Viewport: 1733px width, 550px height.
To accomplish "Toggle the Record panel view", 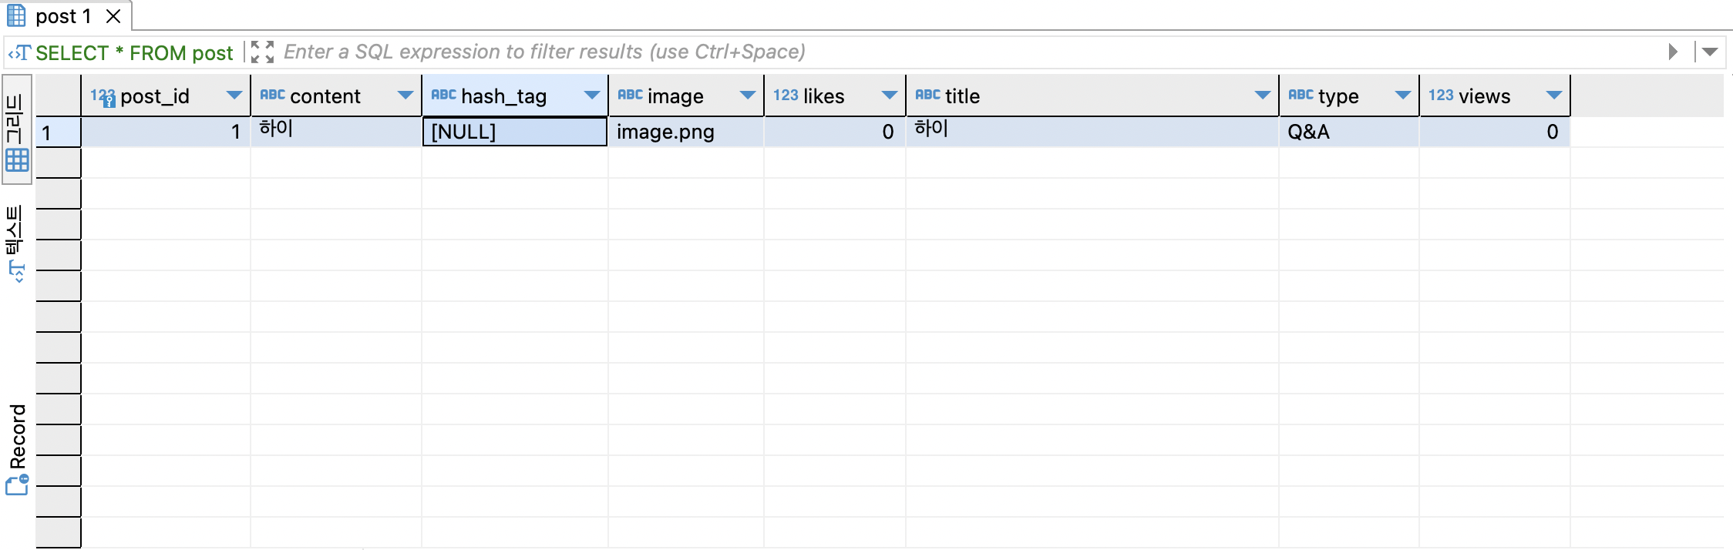I will click(17, 449).
